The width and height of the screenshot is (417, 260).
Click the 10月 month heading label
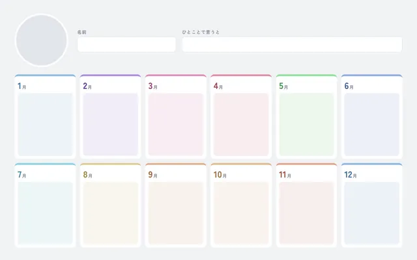point(220,175)
